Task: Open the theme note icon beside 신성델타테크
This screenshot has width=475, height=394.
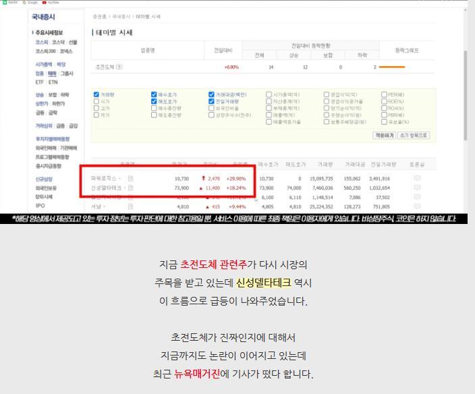Action: click(x=131, y=188)
